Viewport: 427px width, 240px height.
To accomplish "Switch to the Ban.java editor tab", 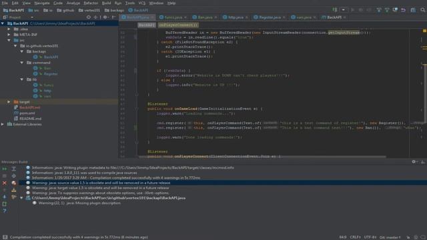I will [x=204, y=17].
